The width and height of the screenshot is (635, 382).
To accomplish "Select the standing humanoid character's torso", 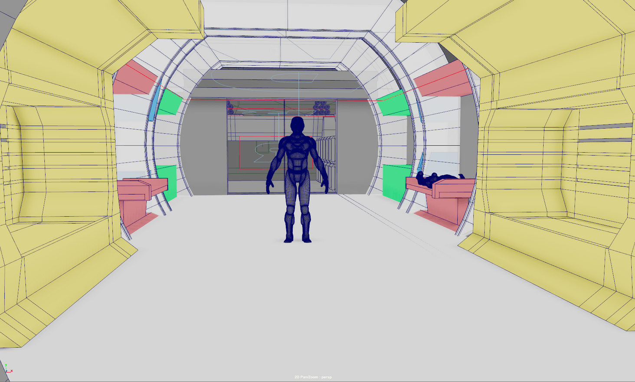I will pos(297,156).
